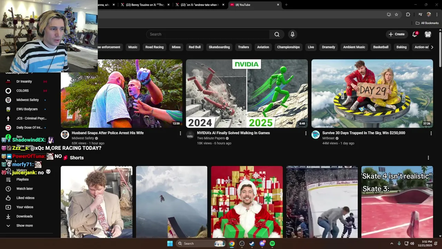Click the install app icon in address bar
The width and height of the screenshot is (442, 249).
389,15
